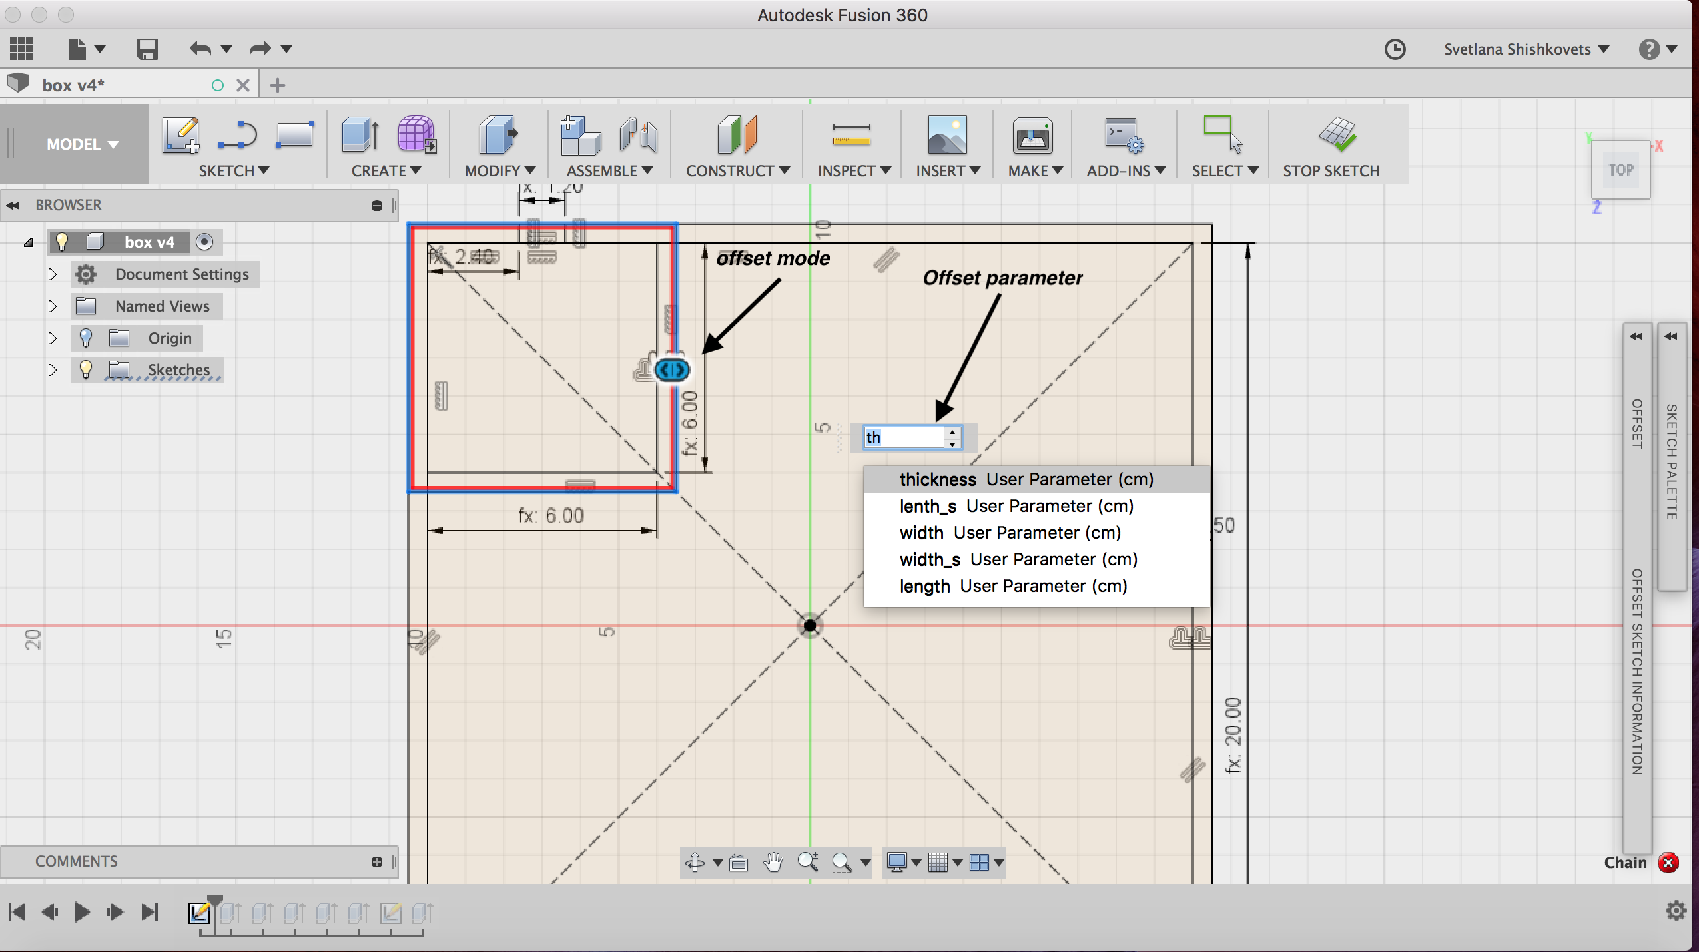Click the Orbit navigation icon
1699x952 pixels.
point(695,862)
